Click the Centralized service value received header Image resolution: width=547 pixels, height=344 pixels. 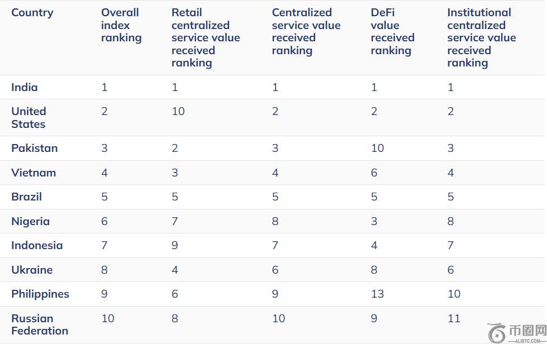click(x=306, y=31)
